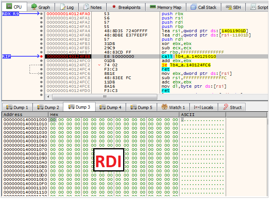Click the Dump 5 tab memory icon

point(134,107)
